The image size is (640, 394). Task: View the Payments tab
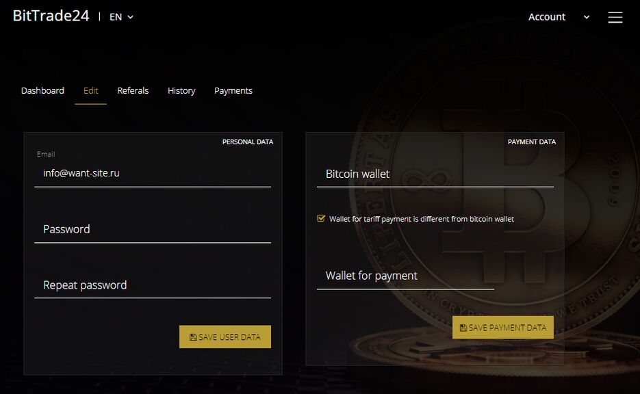(x=233, y=90)
